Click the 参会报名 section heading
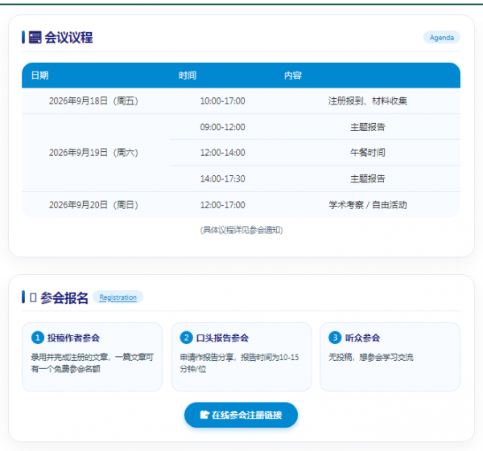 (64, 297)
